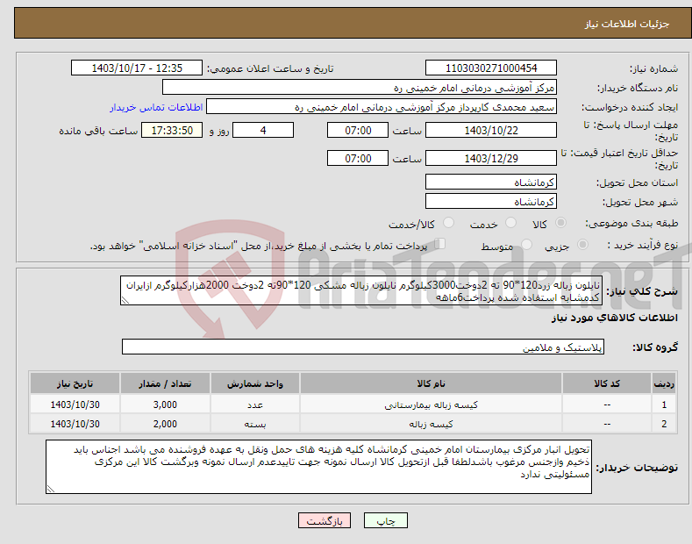Click the need number field 1103030271000454

click(x=491, y=68)
